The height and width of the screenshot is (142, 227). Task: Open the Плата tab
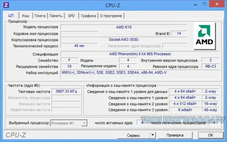(x=40, y=16)
